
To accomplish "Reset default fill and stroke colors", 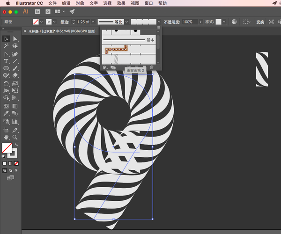I will [x=4, y=157].
